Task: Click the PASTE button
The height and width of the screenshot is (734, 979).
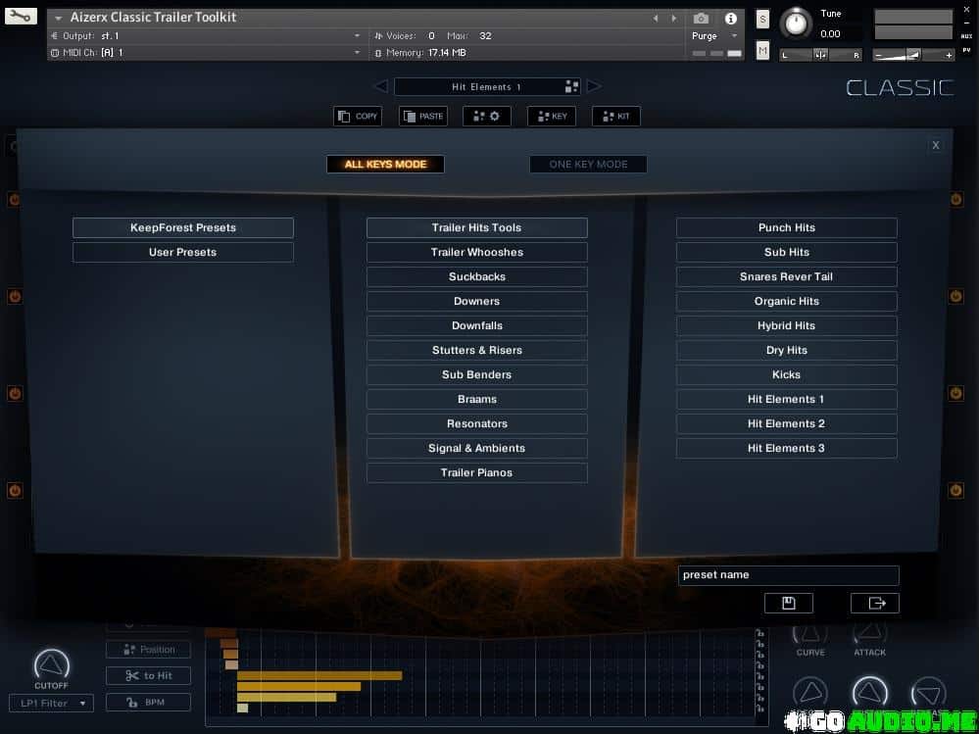Action: click(423, 116)
